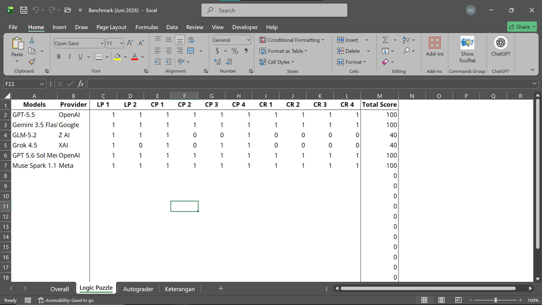The height and width of the screenshot is (305, 542).
Task: Click the Search box in title bar
Action: 274,10
